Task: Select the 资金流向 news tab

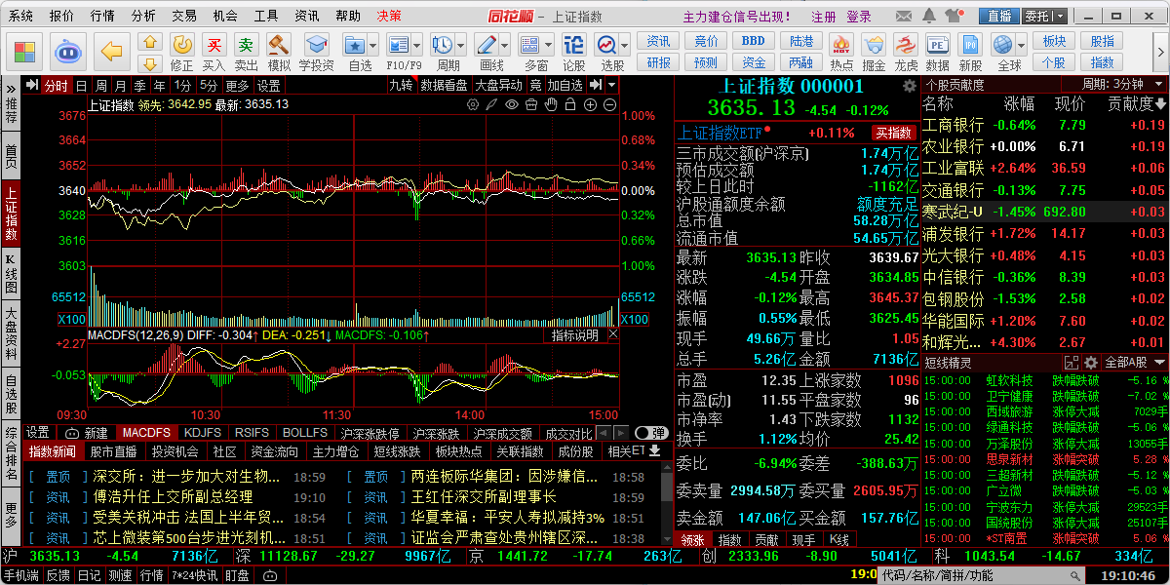Action: pos(274,451)
